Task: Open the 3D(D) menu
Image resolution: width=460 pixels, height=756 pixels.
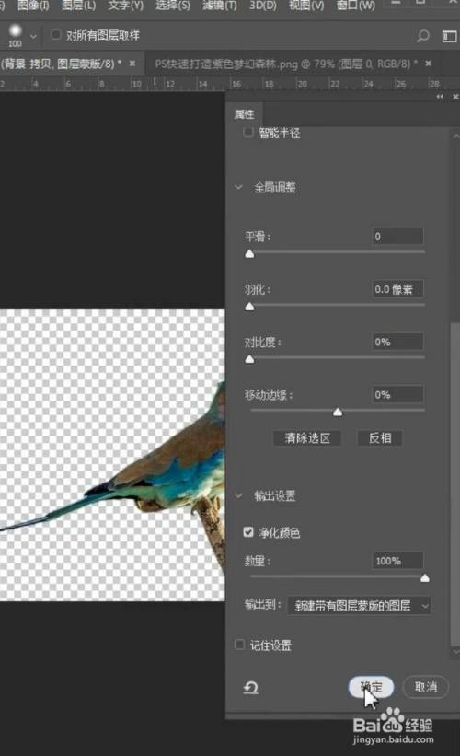Action: click(262, 6)
